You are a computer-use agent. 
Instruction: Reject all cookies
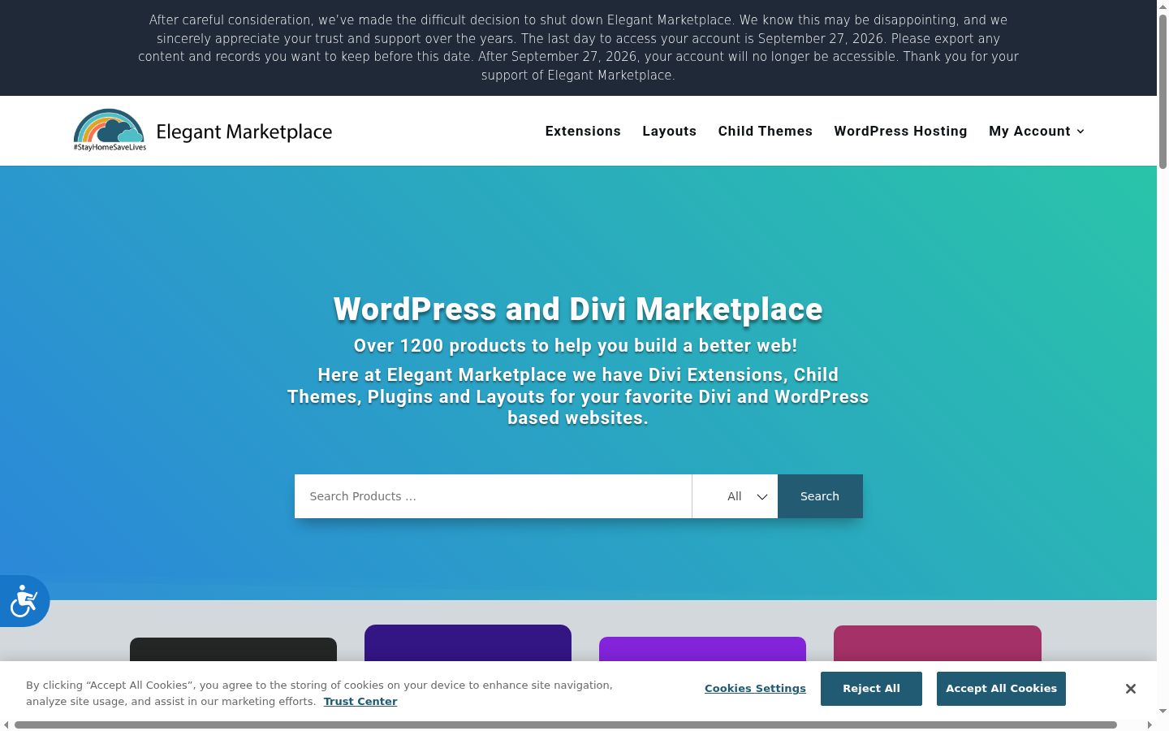pos(871,689)
